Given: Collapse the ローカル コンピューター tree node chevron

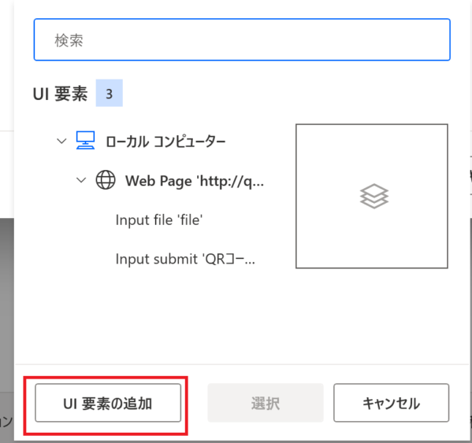Looking at the screenshot, I should tap(61, 141).
